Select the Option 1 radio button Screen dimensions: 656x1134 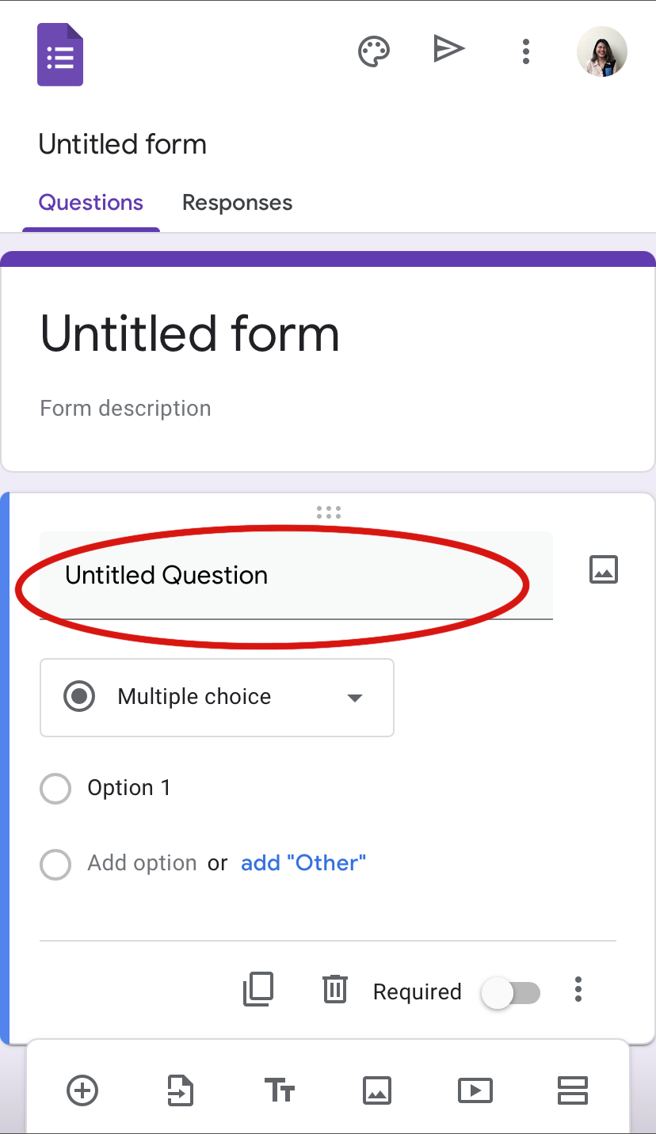pos(55,789)
